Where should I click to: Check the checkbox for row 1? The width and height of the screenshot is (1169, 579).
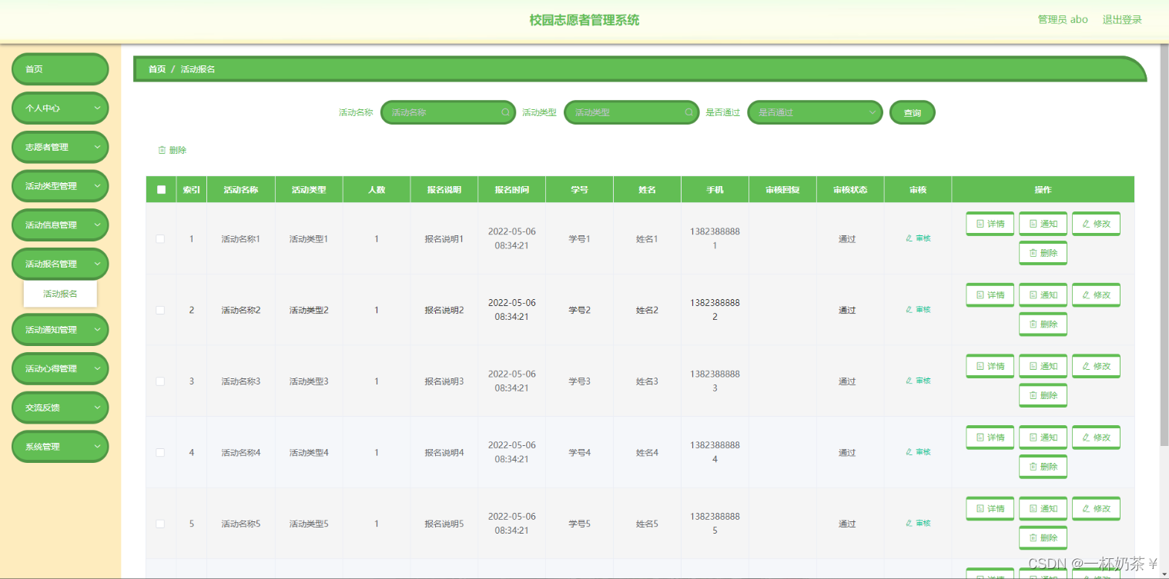tap(160, 239)
